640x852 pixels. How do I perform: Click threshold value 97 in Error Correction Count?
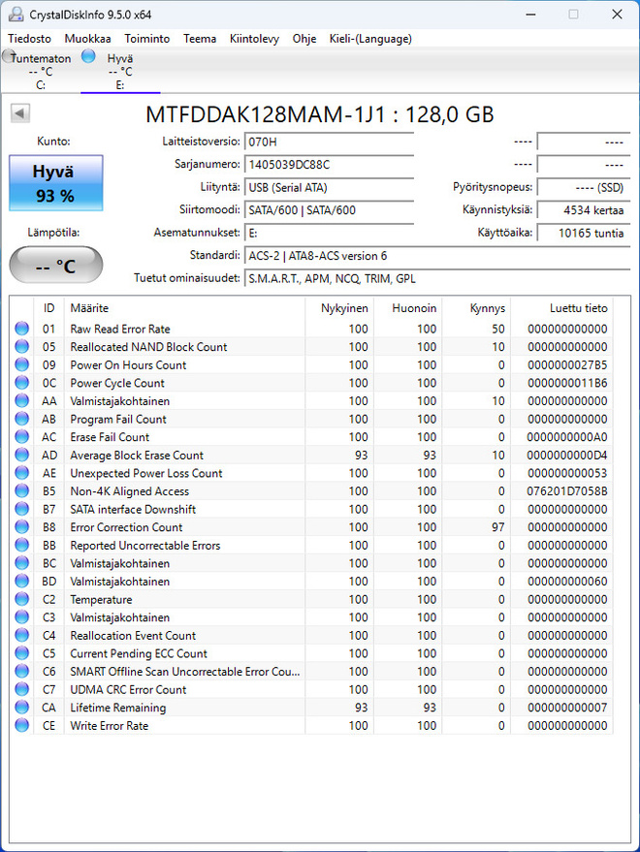click(x=497, y=527)
